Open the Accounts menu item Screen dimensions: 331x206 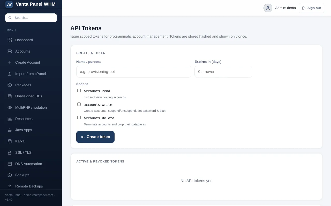coord(31,51)
